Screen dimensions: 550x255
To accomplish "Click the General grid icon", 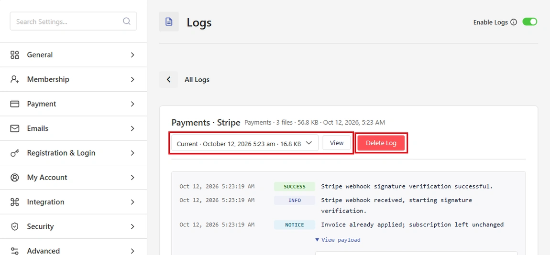I will point(14,55).
